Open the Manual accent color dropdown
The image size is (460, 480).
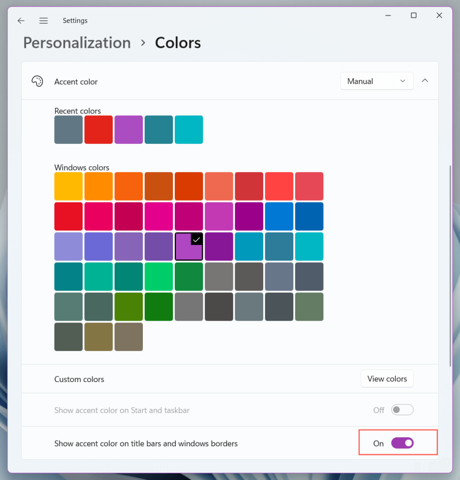point(377,81)
